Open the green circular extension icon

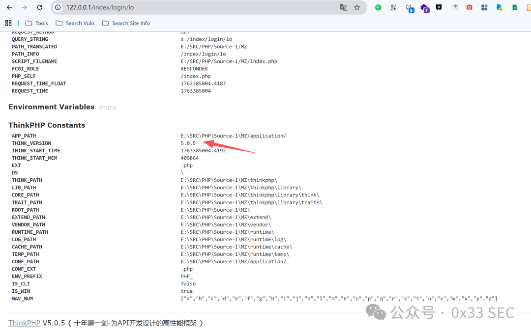378,7
